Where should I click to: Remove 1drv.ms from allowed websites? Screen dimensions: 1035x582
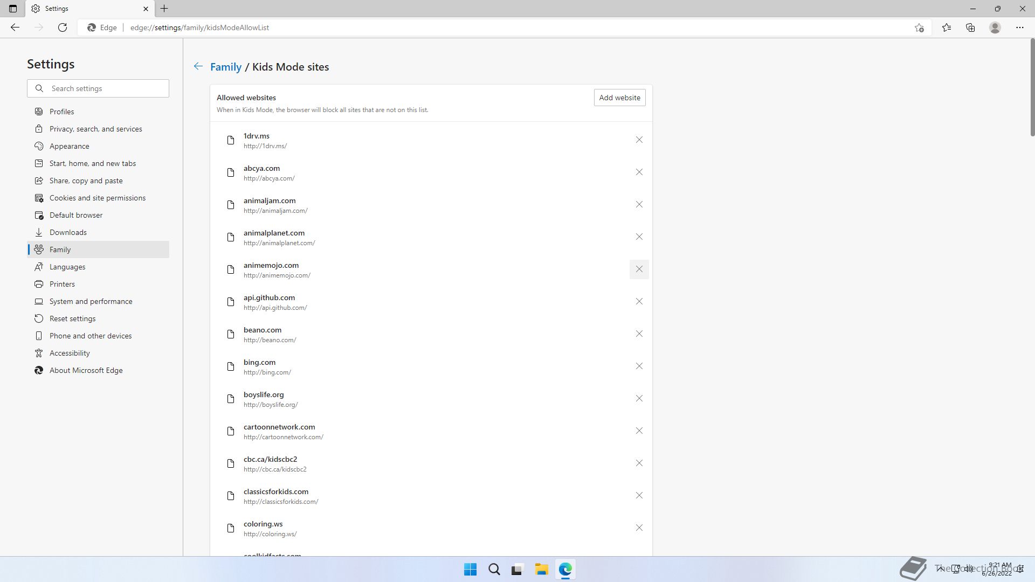coord(639,140)
